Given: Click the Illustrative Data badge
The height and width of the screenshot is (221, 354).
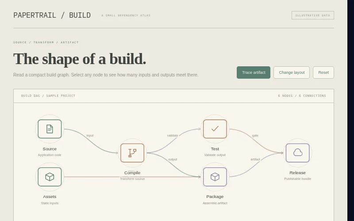Looking at the screenshot, I should point(313,15).
